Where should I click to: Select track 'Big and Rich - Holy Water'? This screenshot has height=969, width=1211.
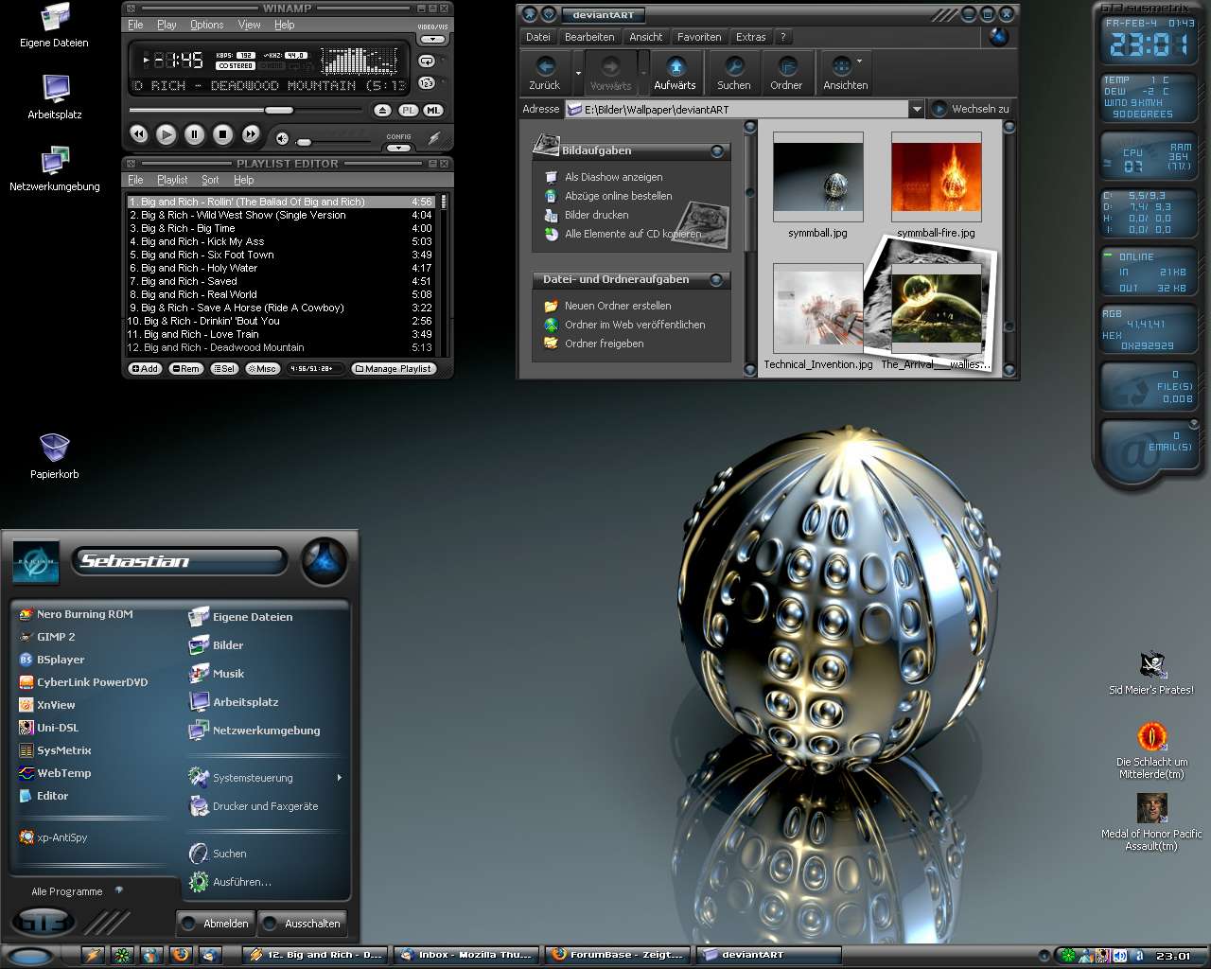[280, 268]
